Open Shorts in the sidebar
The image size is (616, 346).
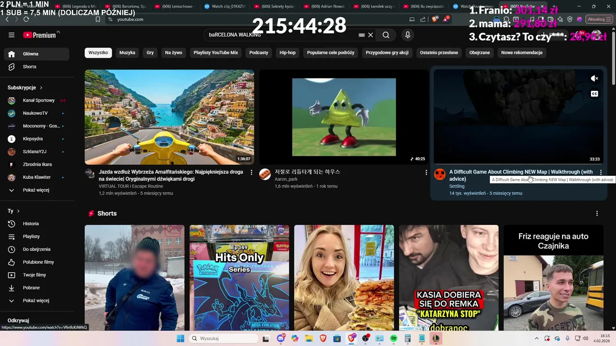pyautogui.click(x=37, y=67)
